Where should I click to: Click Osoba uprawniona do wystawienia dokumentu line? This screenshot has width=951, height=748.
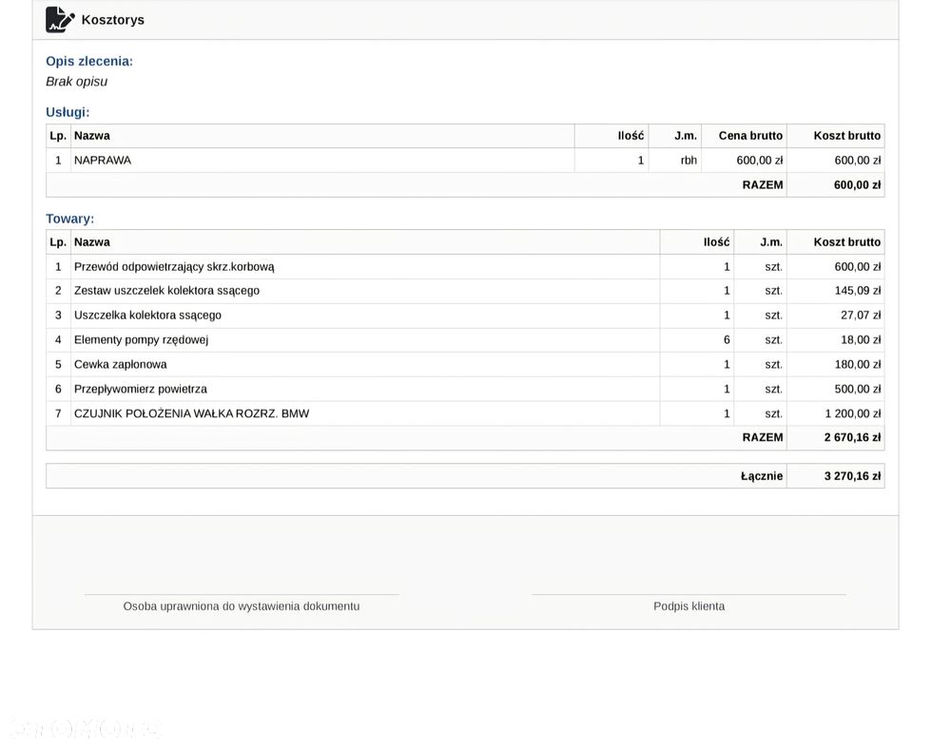tap(242, 595)
